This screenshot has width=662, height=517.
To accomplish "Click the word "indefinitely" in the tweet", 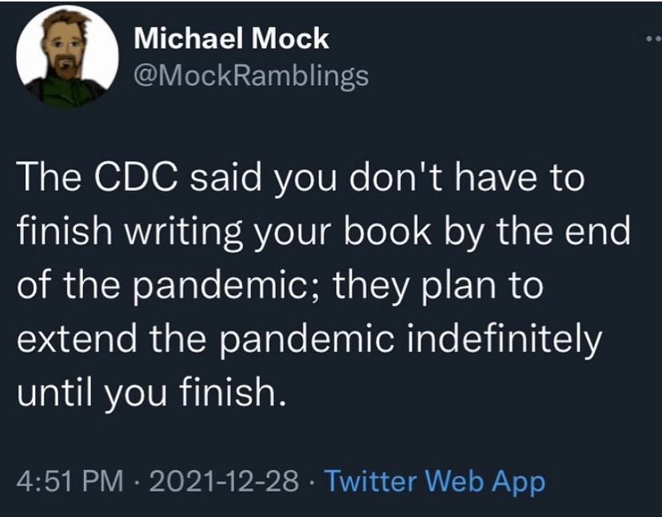I will [x=503, y=340].
